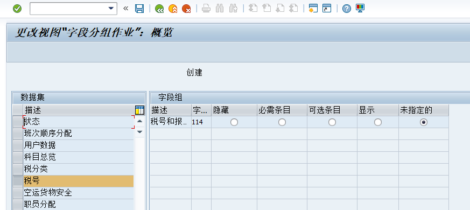
Task: Select the 空运货物安全 data set row
Action: [x=79, y=193]
